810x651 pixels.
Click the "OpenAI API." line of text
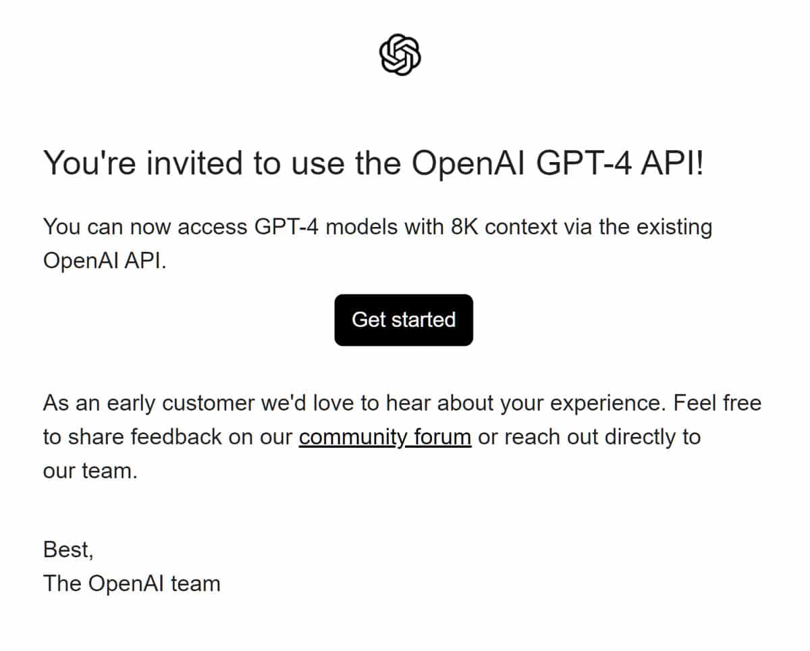coord(105,261)
